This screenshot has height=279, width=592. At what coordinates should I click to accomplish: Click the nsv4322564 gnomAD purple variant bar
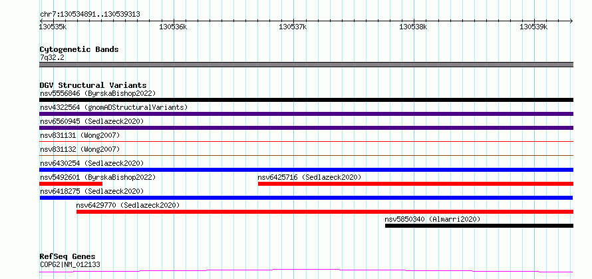(306, 114)
